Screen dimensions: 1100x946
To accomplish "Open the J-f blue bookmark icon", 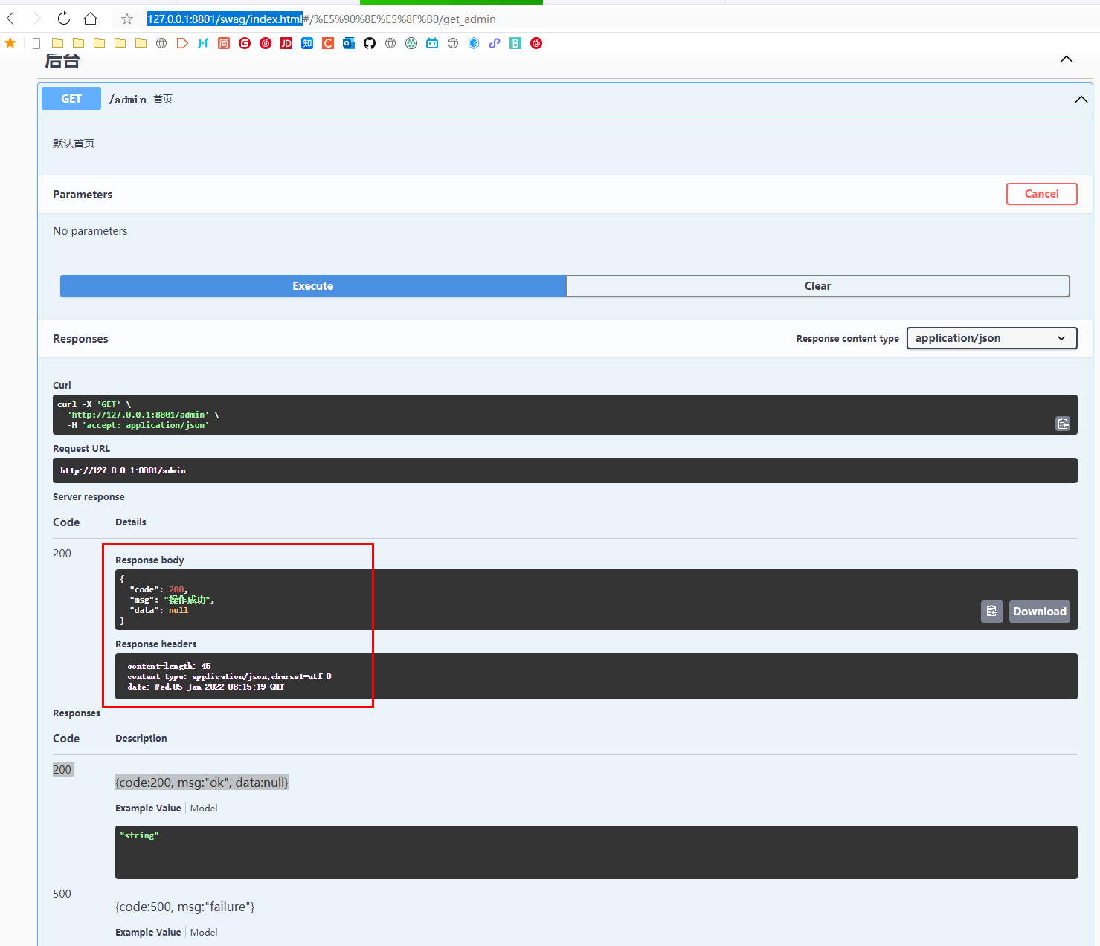I will click(203, 43).
